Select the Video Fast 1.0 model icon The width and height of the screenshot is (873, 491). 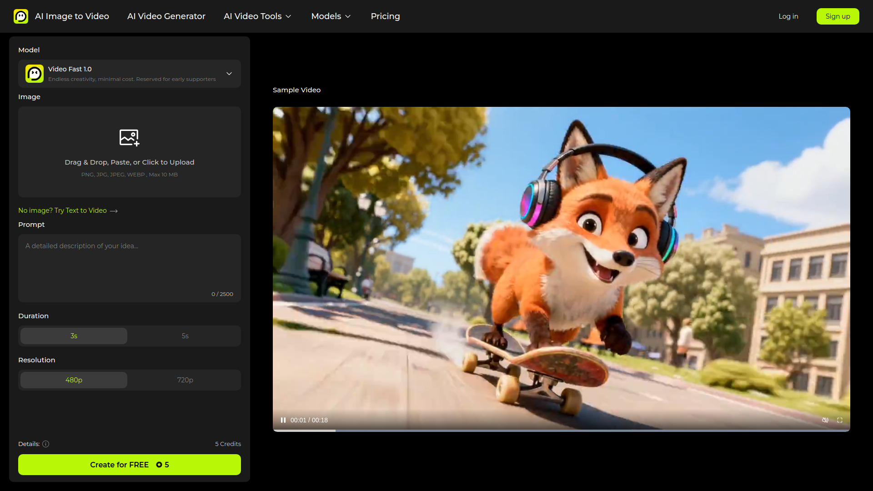34,74
